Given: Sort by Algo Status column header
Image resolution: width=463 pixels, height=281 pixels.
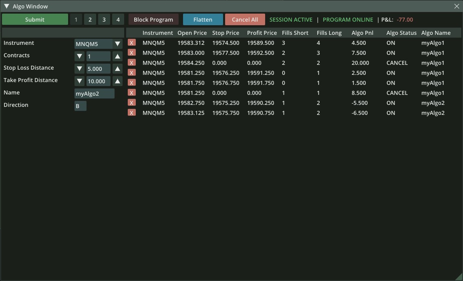Looking at the screenshot, I should (x=401, y=33).
